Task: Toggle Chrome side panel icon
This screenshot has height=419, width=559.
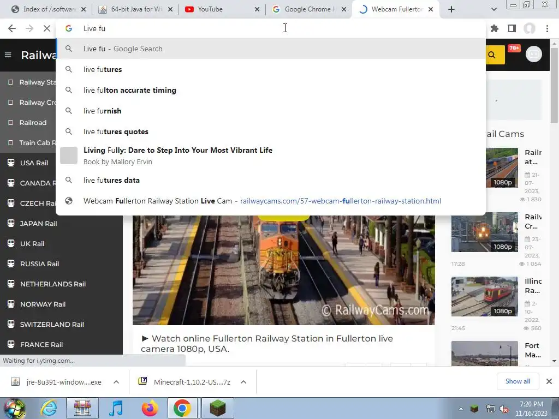Action: click(512, 28)
